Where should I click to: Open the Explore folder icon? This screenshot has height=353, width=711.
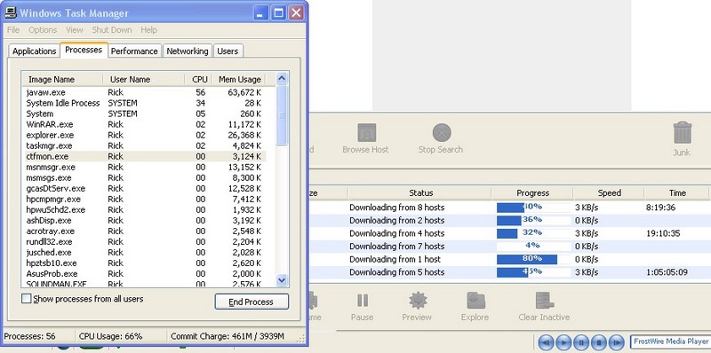coord(475,301)
